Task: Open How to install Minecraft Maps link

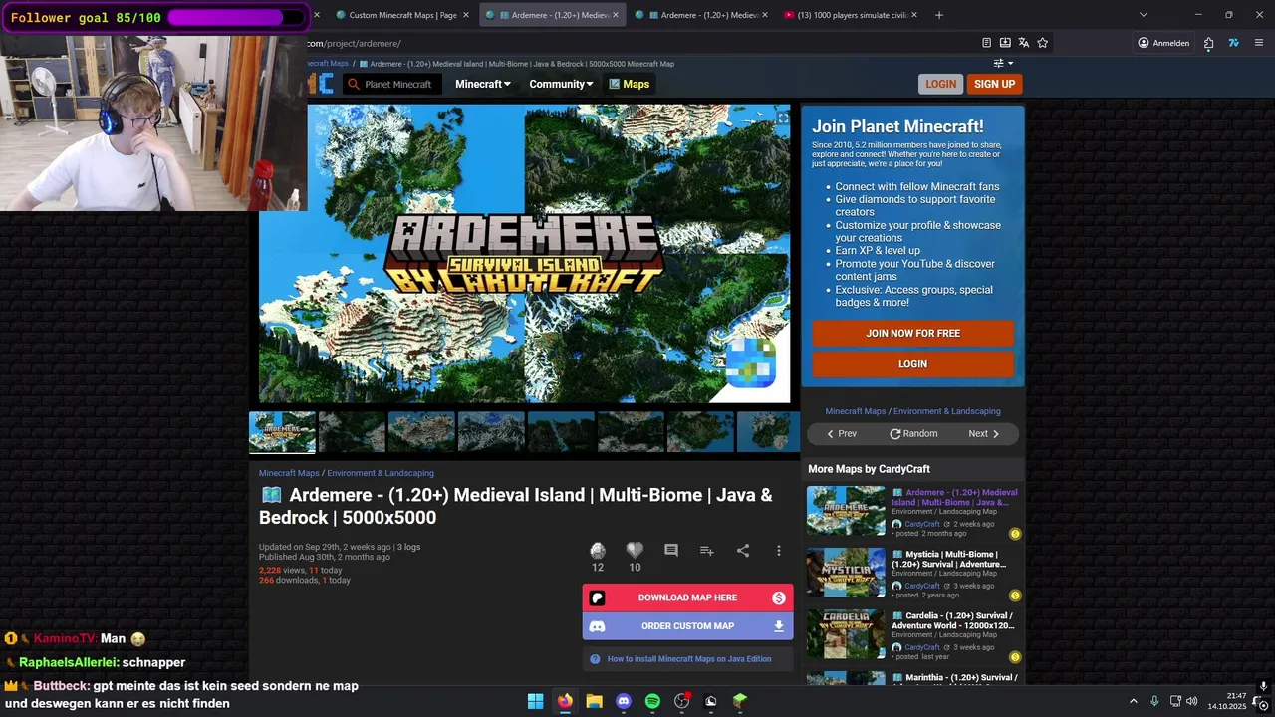Action: 689,659
